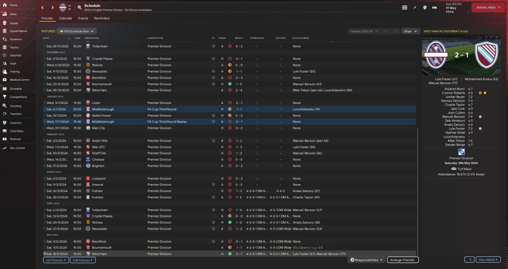The width and height of the screenshot is (508, 269).
Task: Click the U21 Fixtures button
Action: coord(56,260)
